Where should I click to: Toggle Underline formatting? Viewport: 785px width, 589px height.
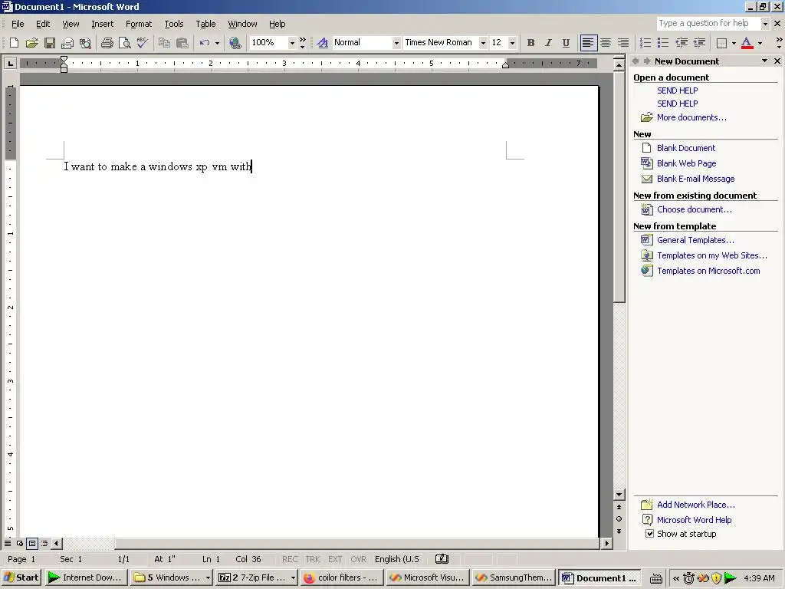point(566,43)
